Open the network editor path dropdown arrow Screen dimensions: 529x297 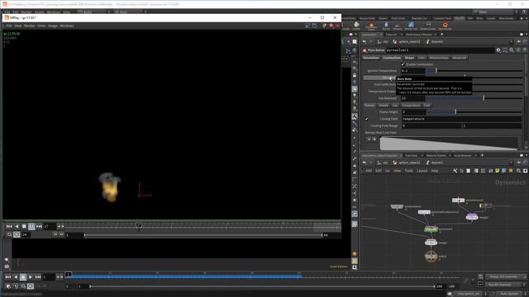click(511, 163)
